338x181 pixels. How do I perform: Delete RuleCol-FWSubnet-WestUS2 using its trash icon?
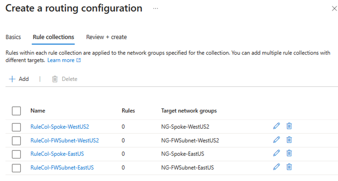[289, 140]
